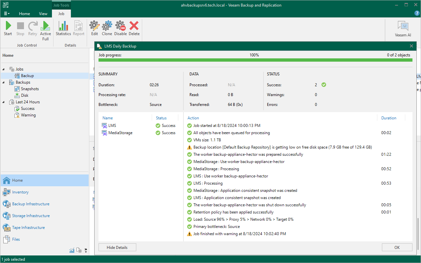
Task: Expand navigation pane overflow chevron
Action: (86, 251)
